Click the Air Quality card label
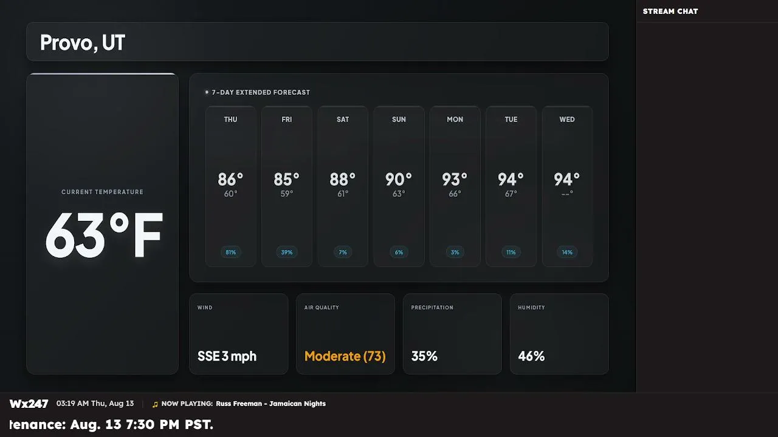 click(x=322, y=308)
